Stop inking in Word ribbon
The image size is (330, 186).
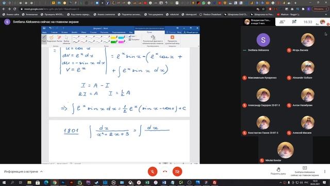[x=172, y=39]
